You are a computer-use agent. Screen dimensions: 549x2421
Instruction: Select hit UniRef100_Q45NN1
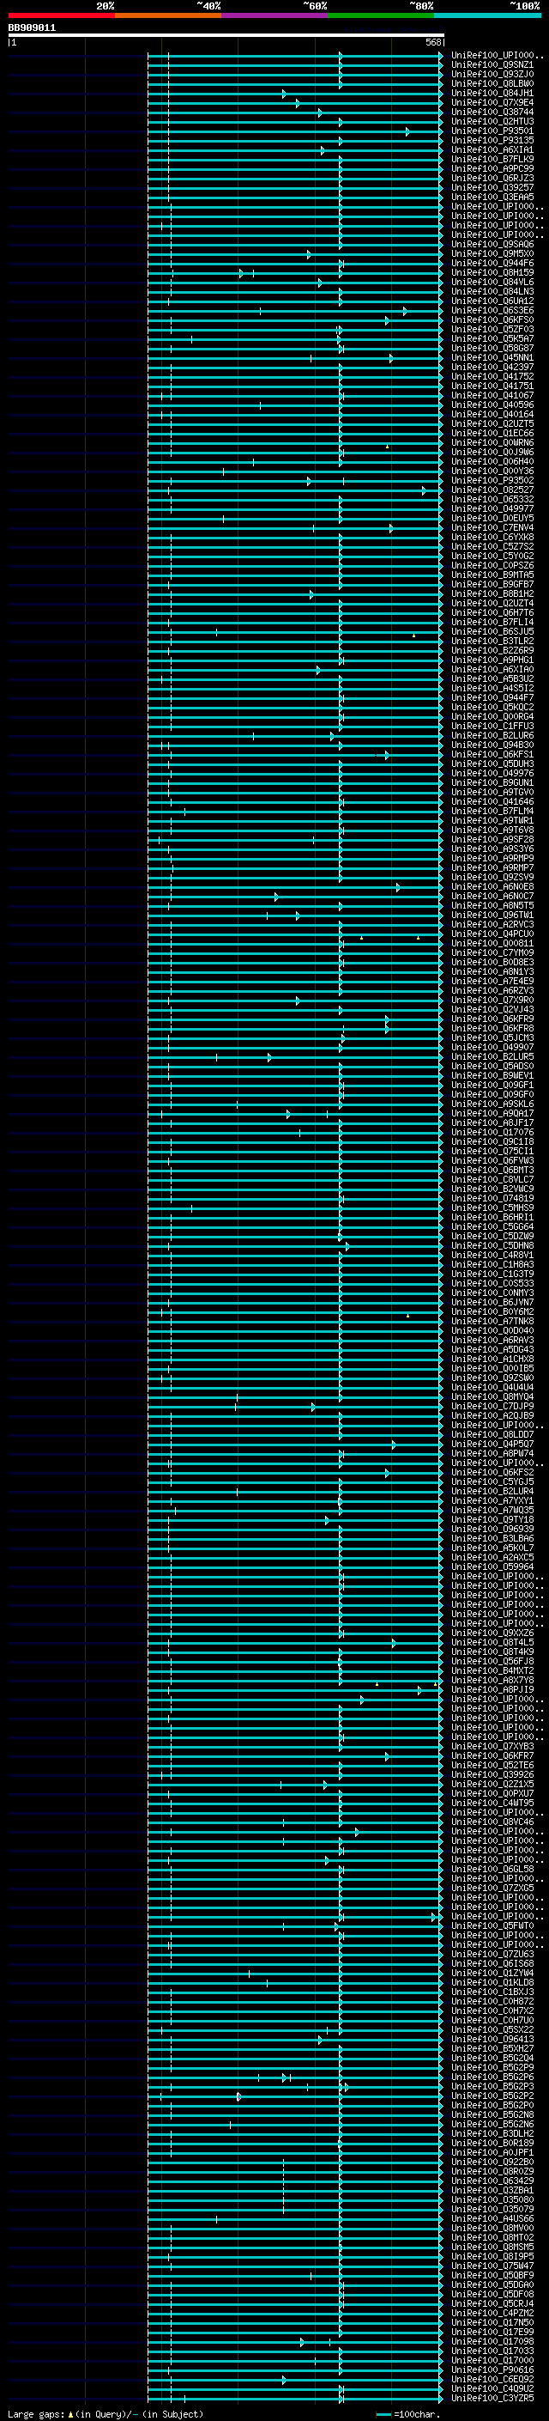492,357
